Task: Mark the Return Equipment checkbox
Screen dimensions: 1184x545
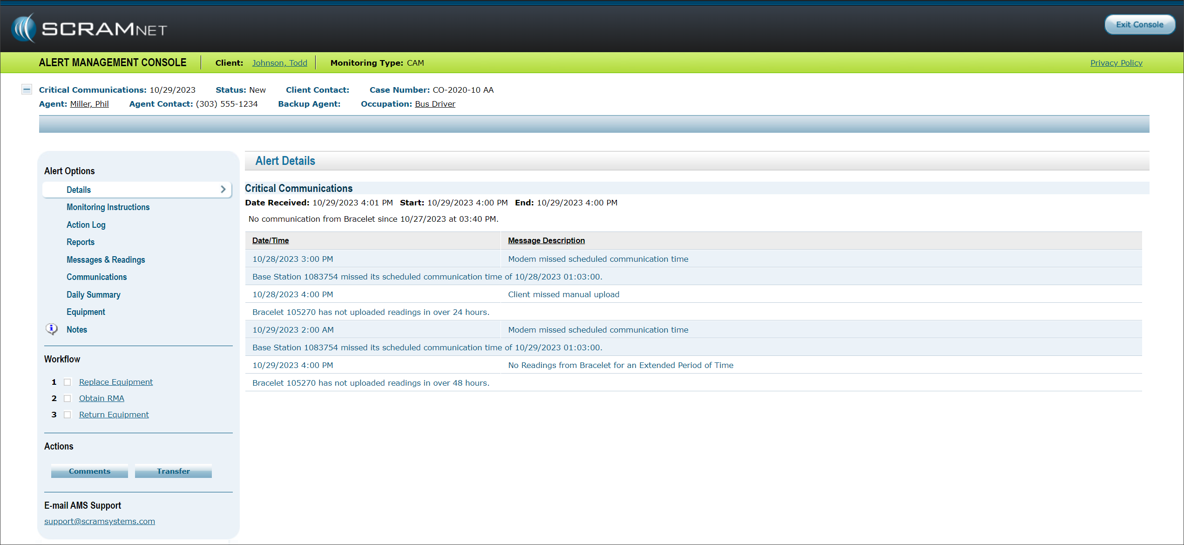Action: (68, 415)
